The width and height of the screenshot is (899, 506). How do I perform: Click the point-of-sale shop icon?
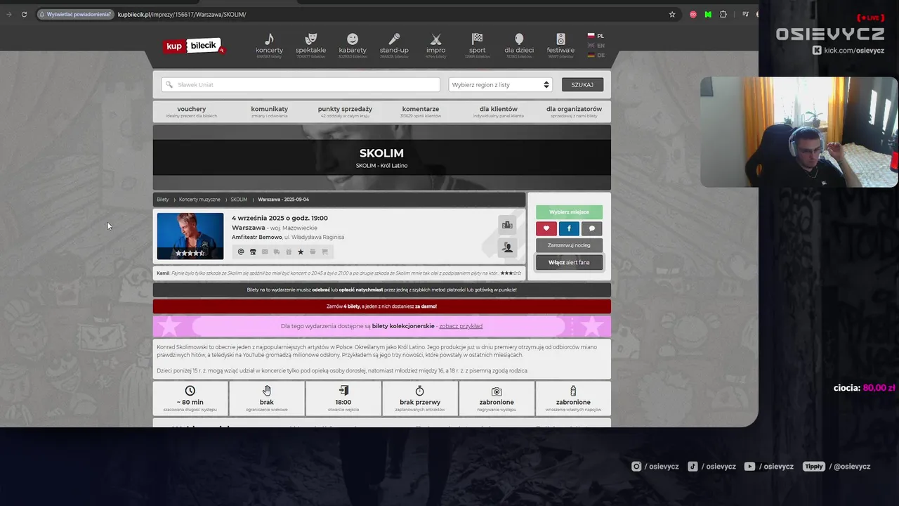click(x=253, y=252)
